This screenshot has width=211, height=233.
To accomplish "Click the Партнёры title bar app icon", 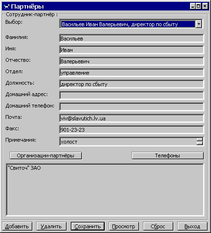I will click(x=7, y=7).
